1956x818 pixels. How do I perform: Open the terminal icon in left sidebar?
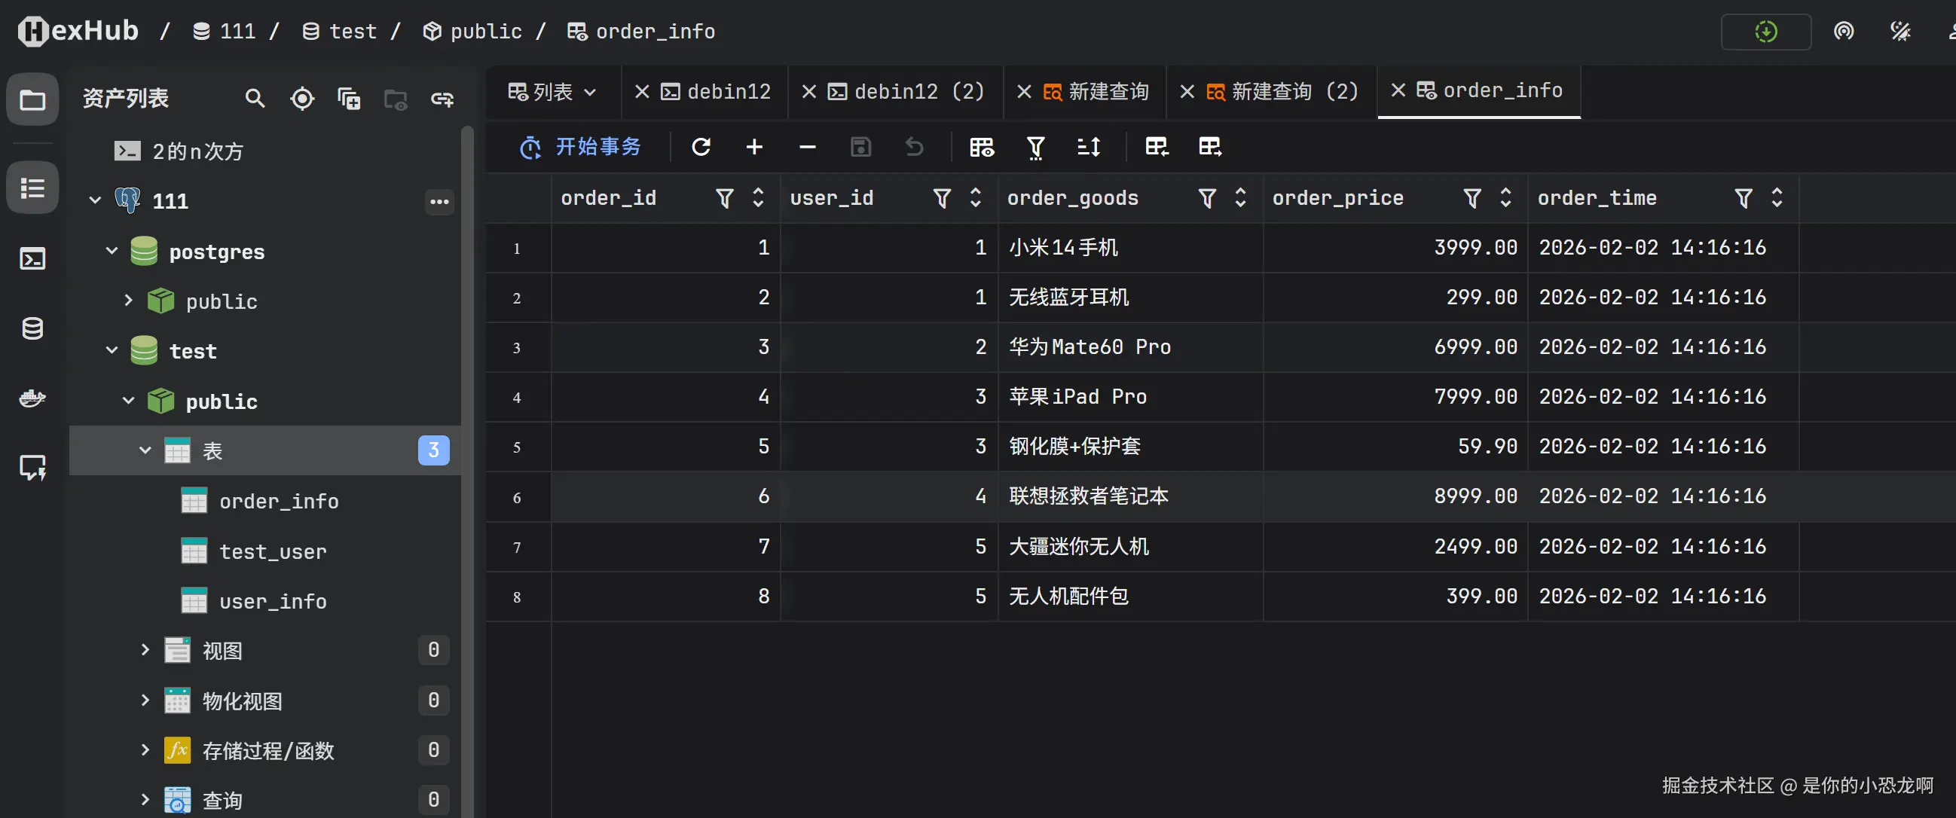click(x=32, y=259)
